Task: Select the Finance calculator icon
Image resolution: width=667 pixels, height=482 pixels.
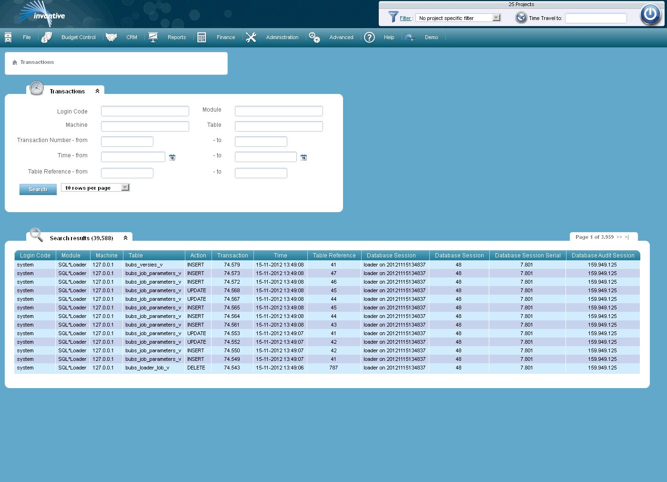Action: [x=202, y=37]
